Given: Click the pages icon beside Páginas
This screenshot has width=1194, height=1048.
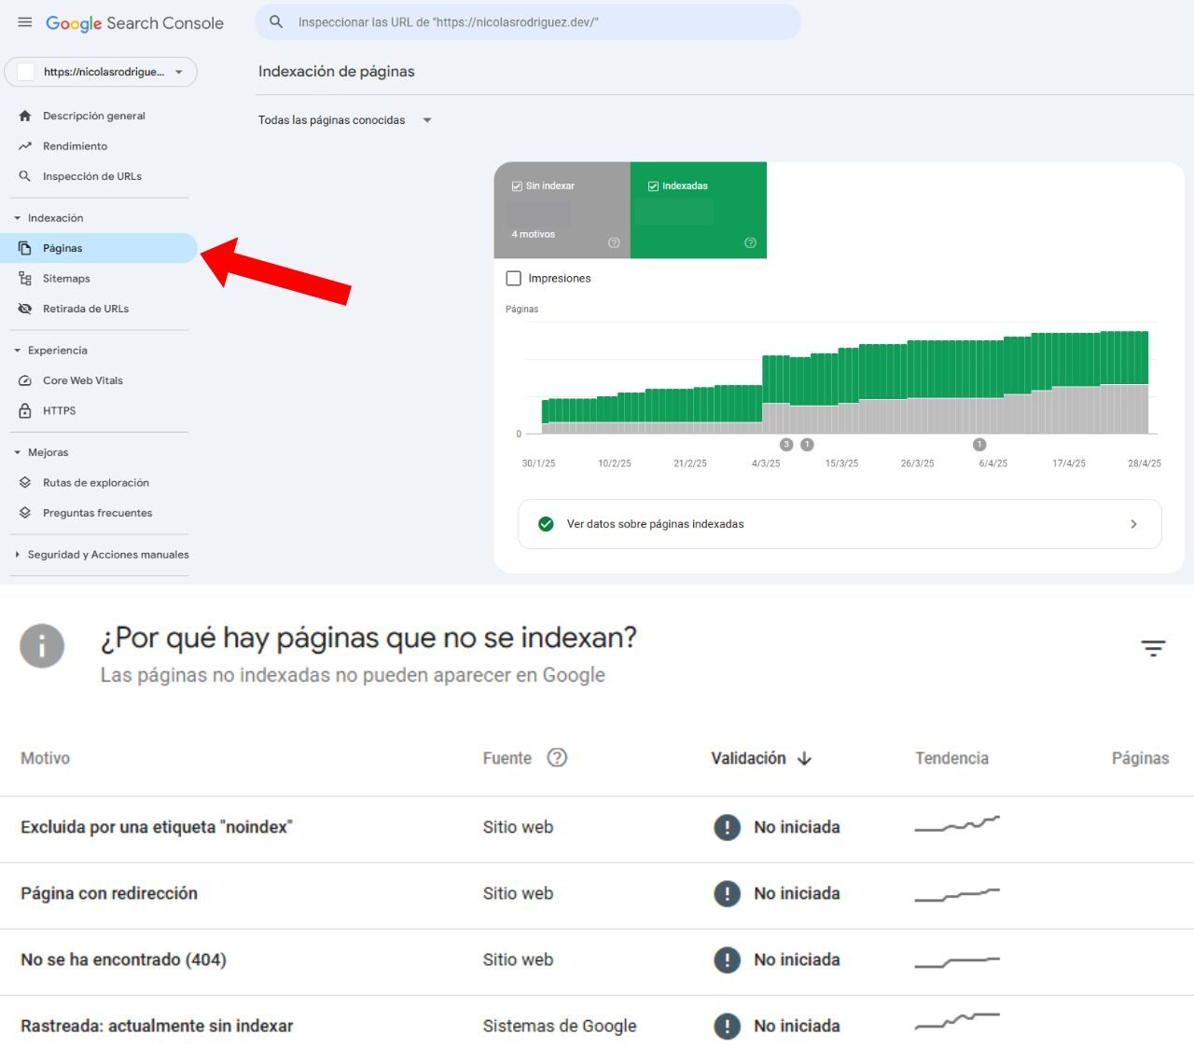Looking at the screenshot, I should (x=25, y=248).
